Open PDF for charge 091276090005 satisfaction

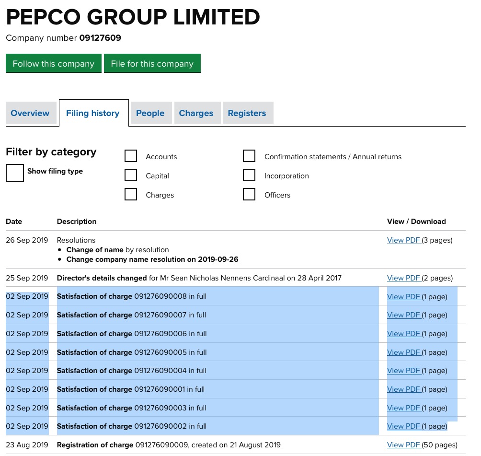pyautogui.click(x=403, y=352)
